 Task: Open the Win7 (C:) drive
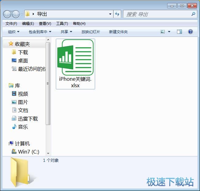pos(29,152)
